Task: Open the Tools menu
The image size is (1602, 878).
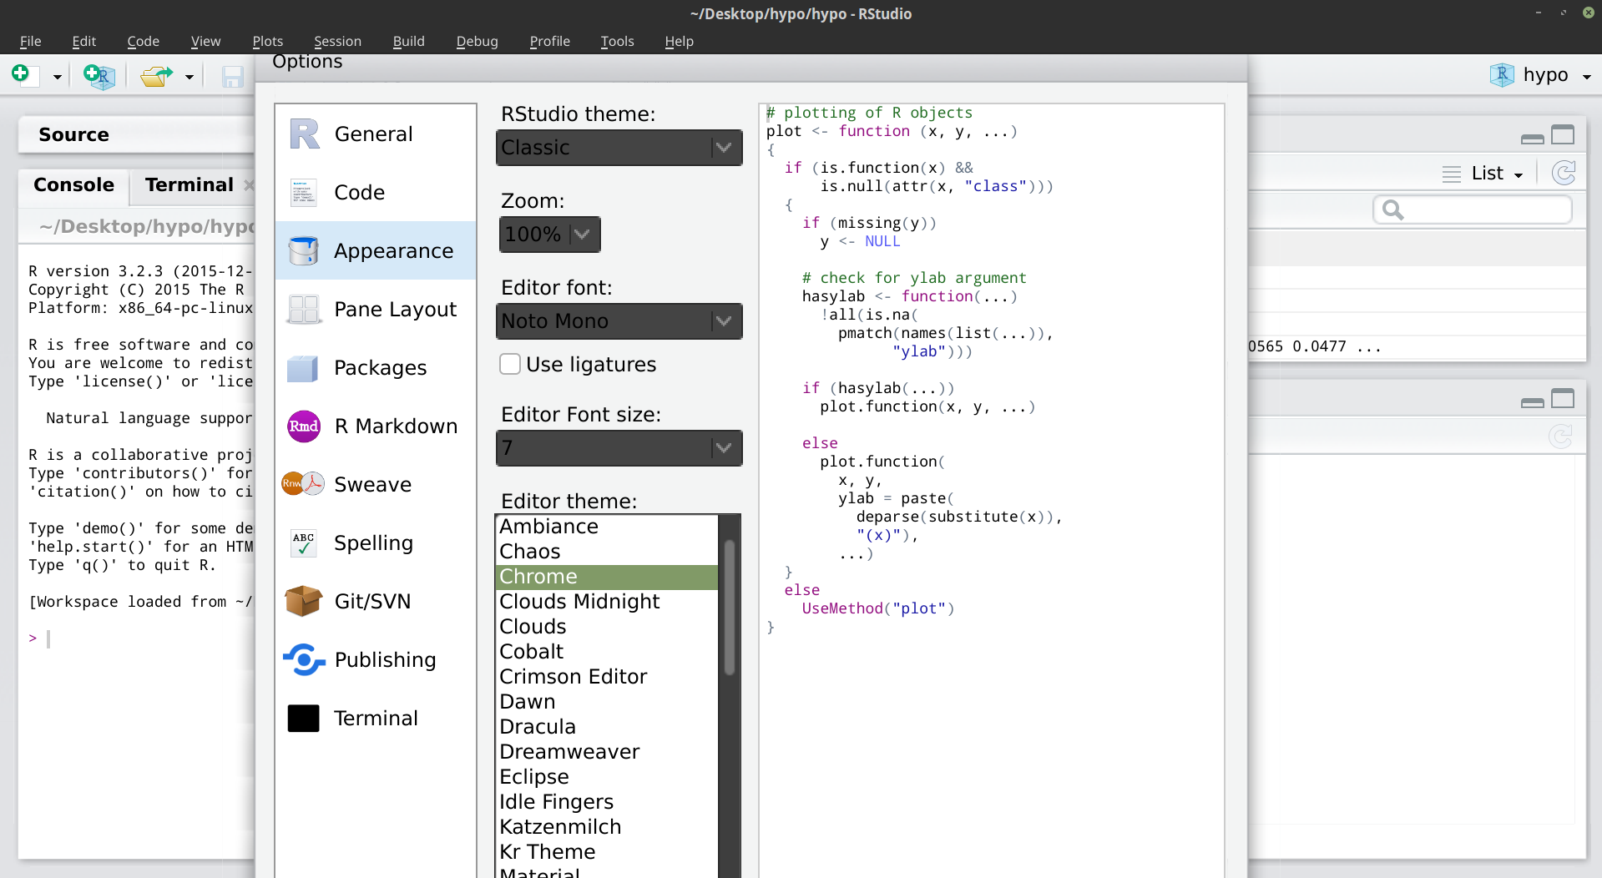Action: pyautogui.click(x=617, y=41)
